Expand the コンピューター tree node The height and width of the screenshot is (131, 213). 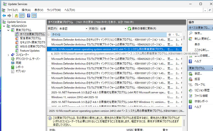(x=8, y=55)
